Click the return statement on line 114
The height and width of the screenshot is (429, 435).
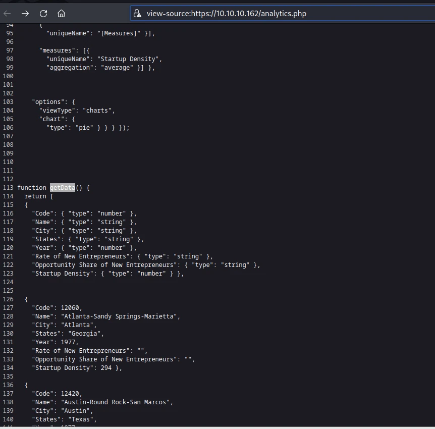coord(35,196)
